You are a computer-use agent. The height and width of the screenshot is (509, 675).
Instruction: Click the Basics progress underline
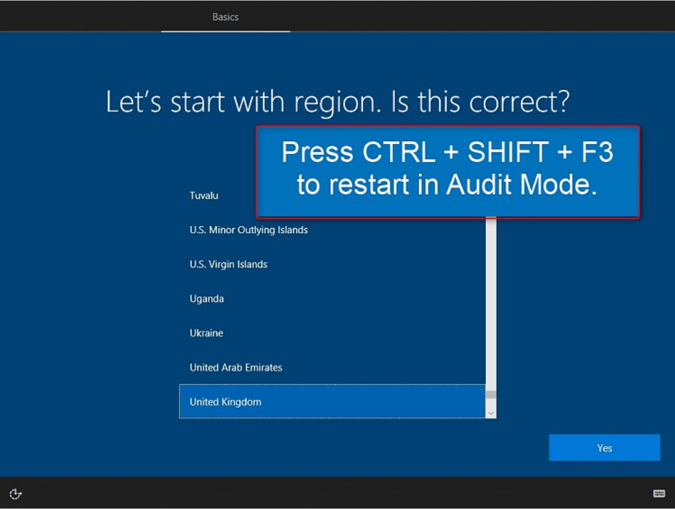(225, 32)
